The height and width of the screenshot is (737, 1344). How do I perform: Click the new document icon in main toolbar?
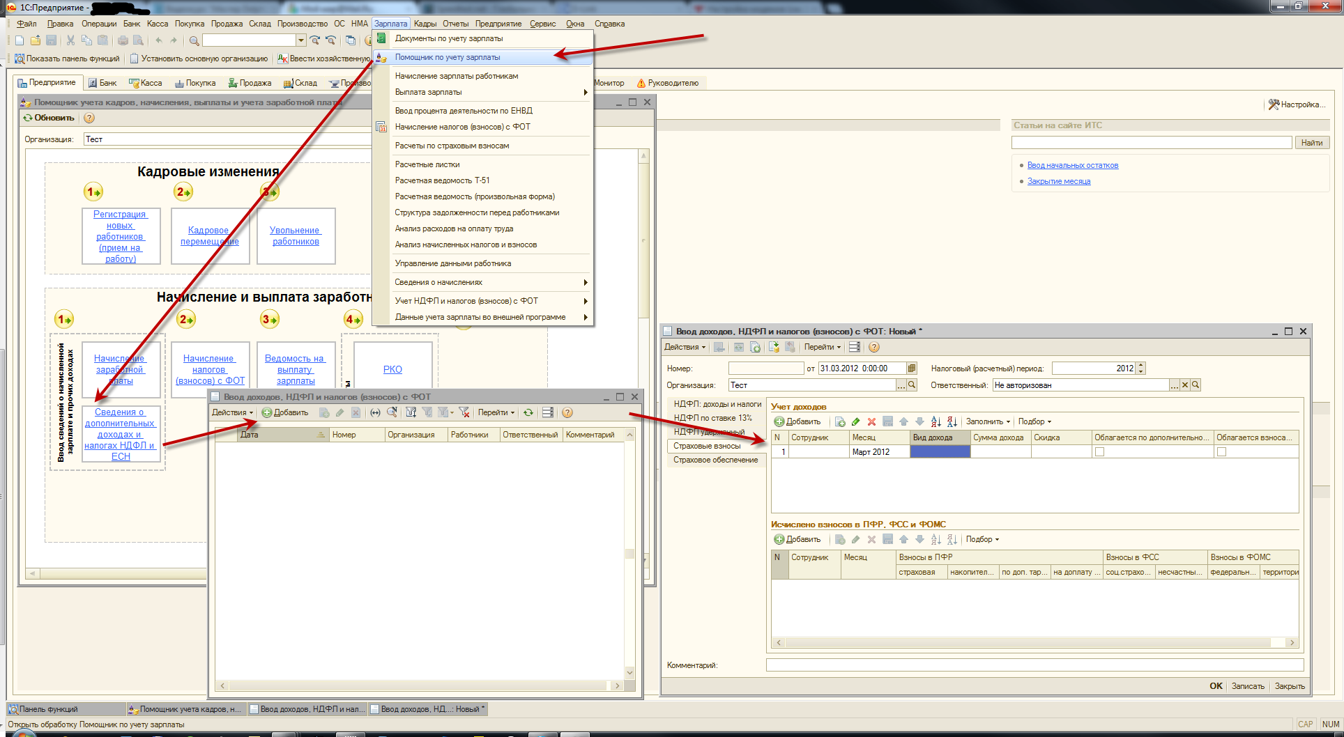[x=20, y=40]
